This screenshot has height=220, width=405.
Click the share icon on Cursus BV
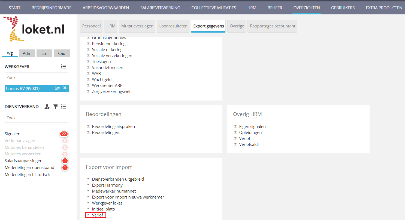[57, 88]
